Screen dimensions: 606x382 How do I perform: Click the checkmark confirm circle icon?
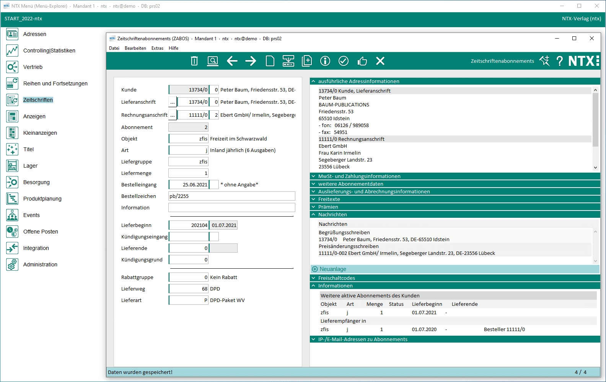[x=344, y=61]
